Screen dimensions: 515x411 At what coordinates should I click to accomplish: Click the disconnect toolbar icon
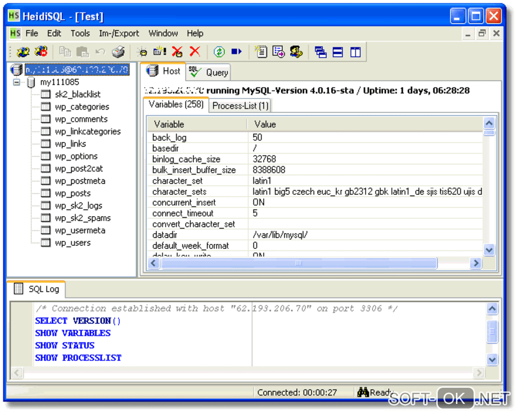(x=40, y=52)
